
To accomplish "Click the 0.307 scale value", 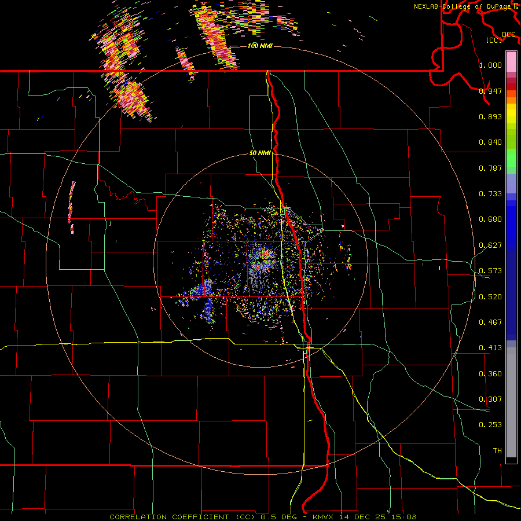I will point(490,399).
